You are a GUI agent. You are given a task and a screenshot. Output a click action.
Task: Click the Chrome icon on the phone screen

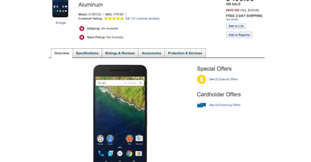coord(129,154)
